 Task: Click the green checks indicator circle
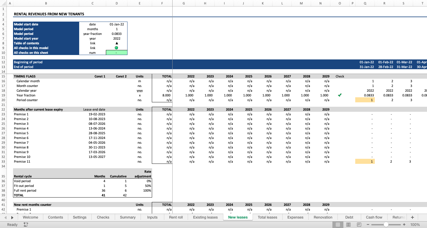117,48
